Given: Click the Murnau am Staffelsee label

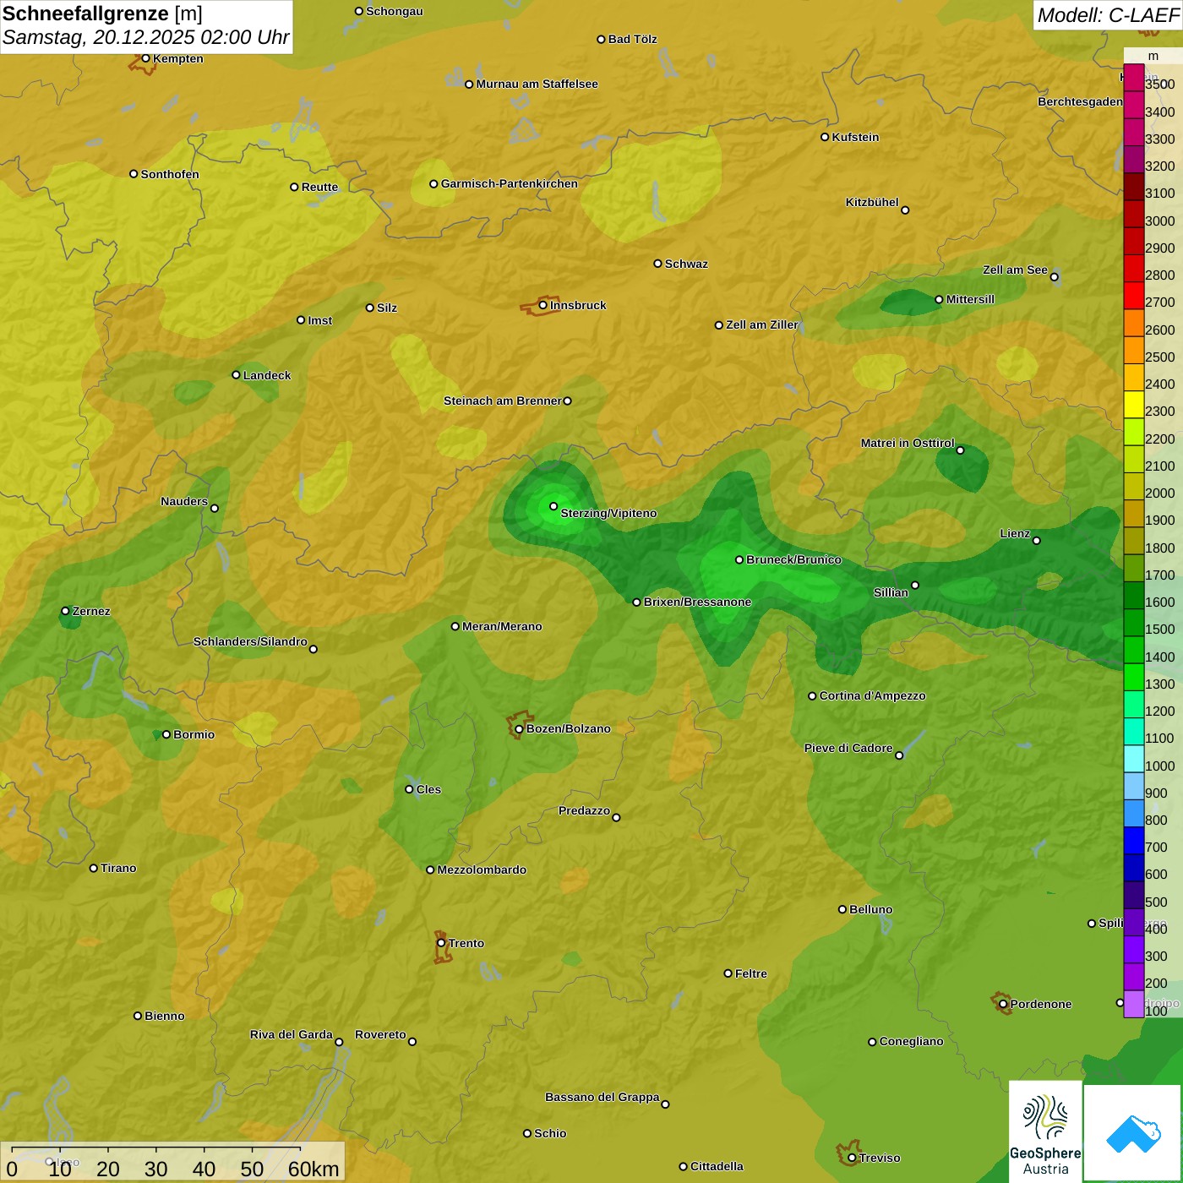Looking at the screenshot, I should click(537, 84).
